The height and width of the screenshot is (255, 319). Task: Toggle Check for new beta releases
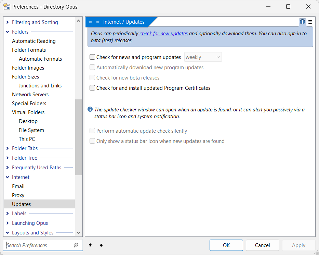[x=92, y=77]
